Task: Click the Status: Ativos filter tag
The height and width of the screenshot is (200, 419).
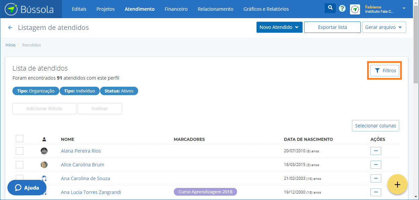Action: click(119, 91)
